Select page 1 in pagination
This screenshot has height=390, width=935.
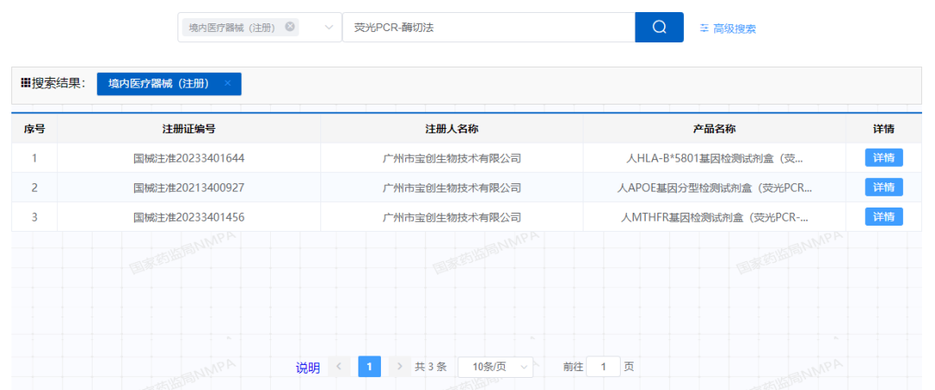(370, 367)
